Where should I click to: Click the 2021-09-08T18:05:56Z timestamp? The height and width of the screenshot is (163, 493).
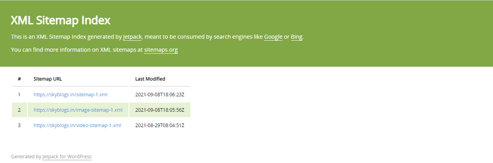[160, 110]
